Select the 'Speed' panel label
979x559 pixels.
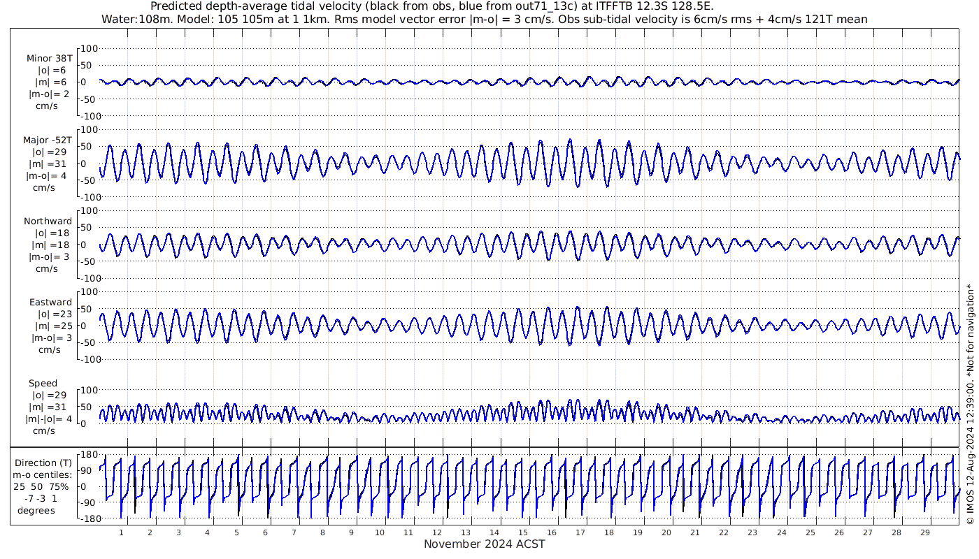(43, 383)
